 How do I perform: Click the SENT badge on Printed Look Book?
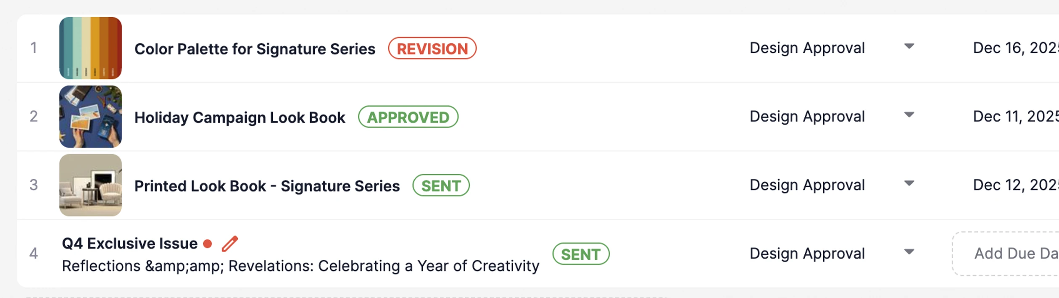[440, 186]
